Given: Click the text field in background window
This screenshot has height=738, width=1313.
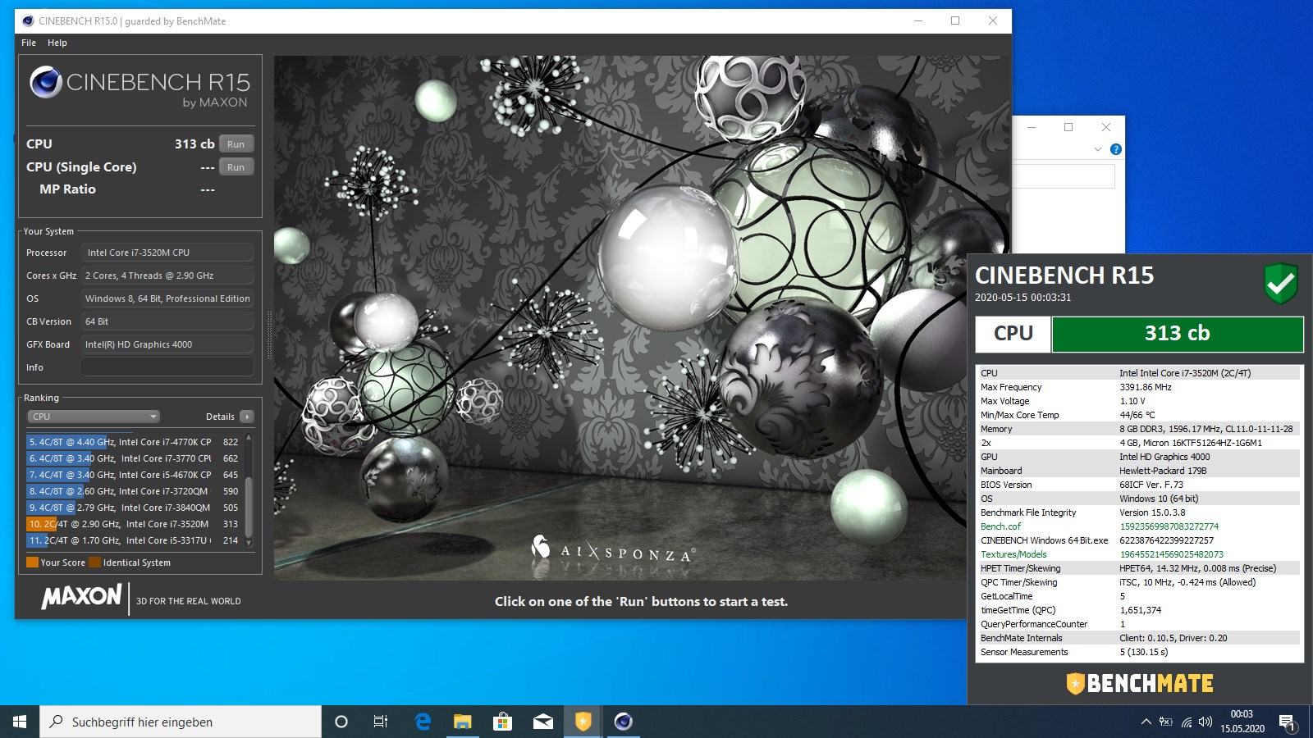Looking at the screenshot, I should [1064, 176].
